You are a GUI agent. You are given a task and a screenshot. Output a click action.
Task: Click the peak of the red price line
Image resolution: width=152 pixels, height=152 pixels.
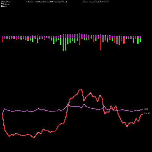(82, 89)
